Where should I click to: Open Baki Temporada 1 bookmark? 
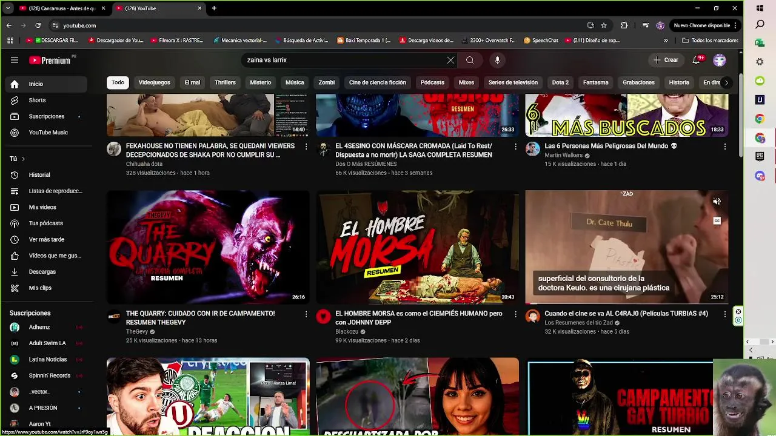364,41
